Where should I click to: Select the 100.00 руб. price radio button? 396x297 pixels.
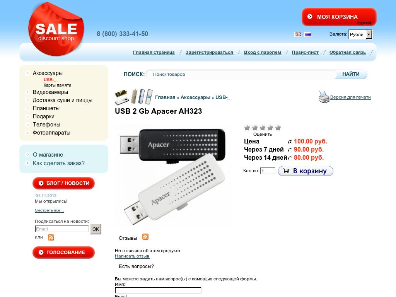tap(290, 142)
